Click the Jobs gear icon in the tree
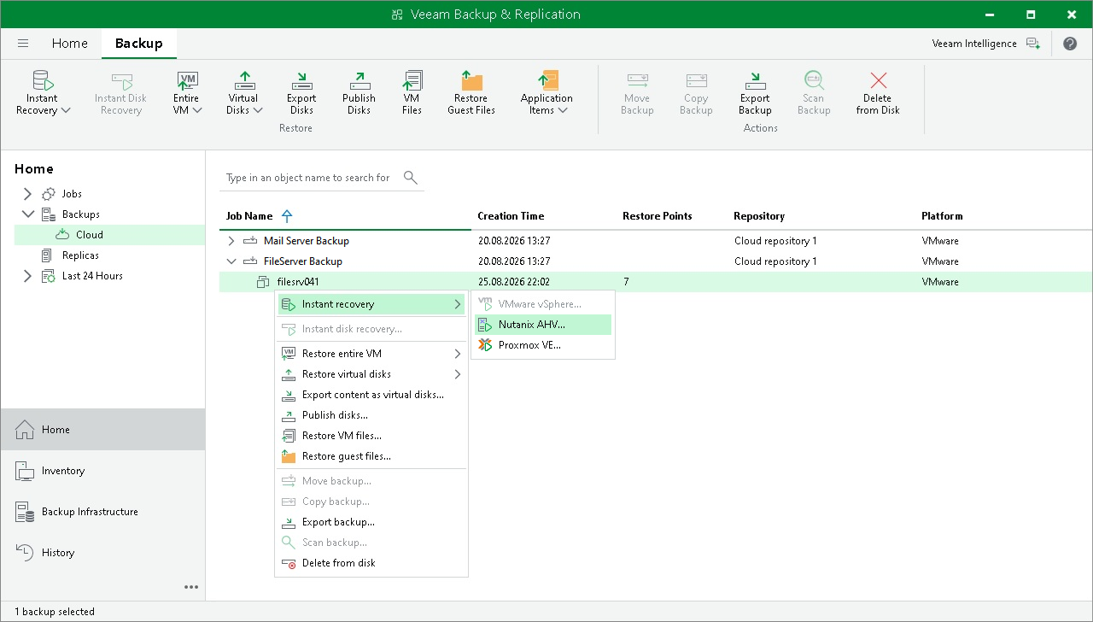Viewport: 1093px width, 622px height. tap(49, 194)
